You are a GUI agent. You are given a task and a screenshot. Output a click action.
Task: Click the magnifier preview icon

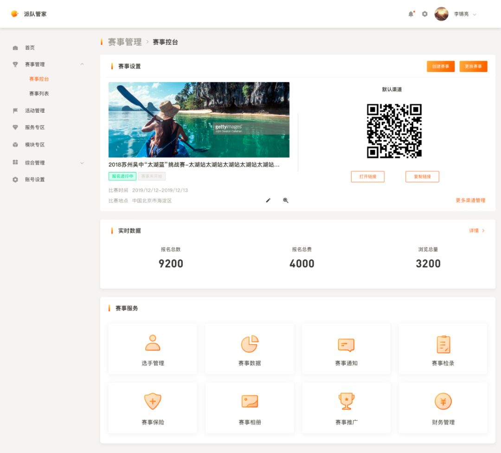pos(286,200)
